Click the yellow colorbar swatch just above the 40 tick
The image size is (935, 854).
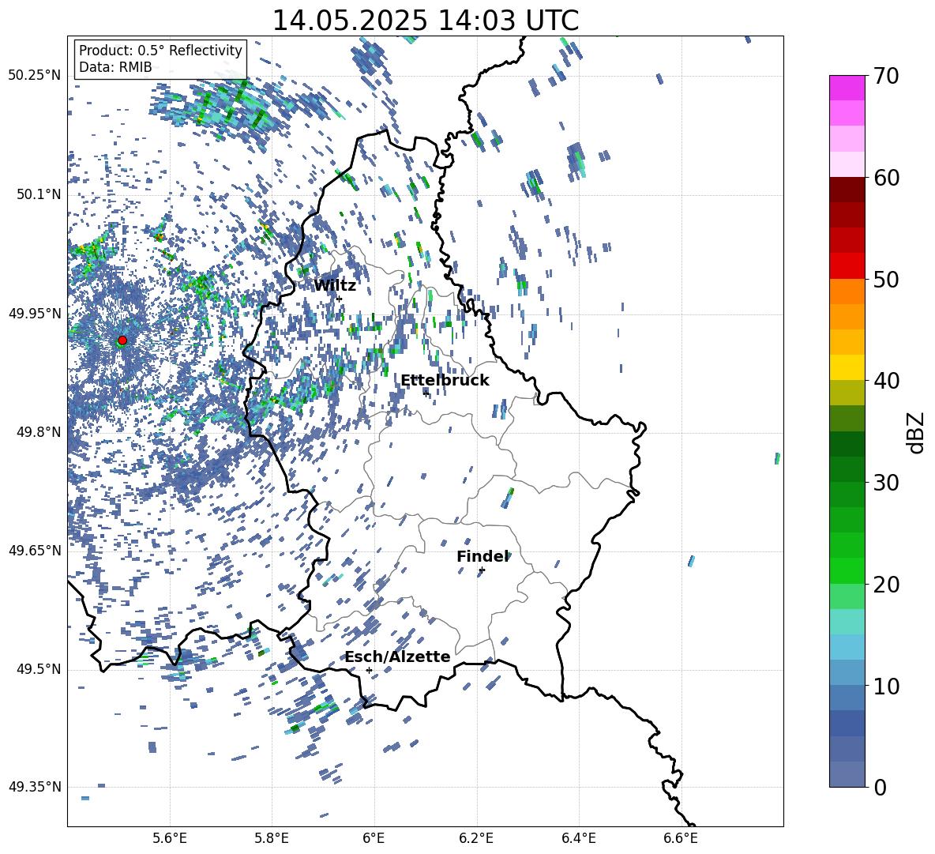point(847,367)
